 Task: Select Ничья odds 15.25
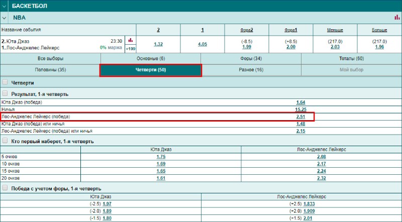[x=300, y=109]
